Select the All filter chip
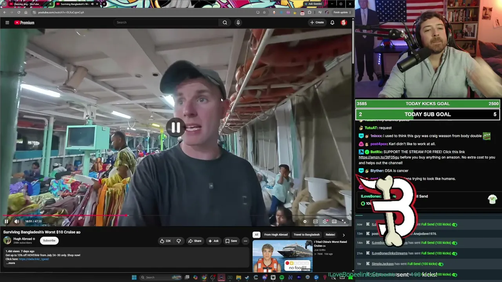 256,235
